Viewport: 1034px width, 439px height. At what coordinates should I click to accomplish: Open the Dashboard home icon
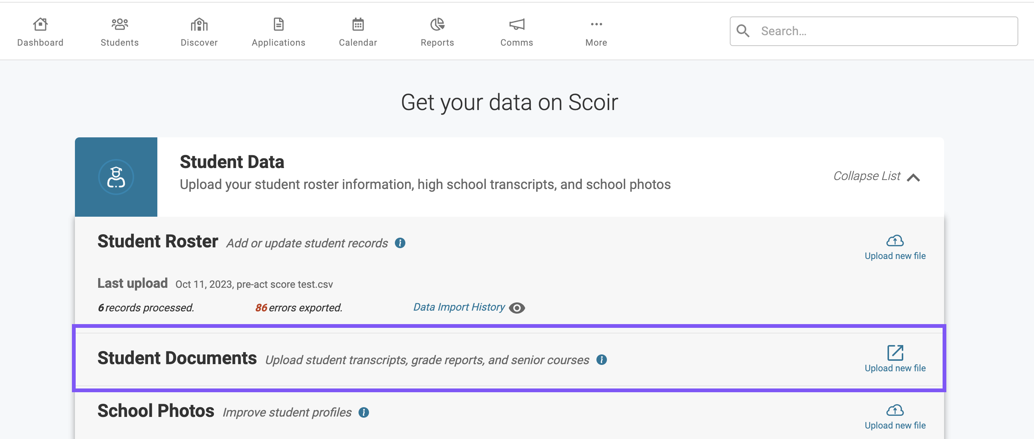pos(40,24)
